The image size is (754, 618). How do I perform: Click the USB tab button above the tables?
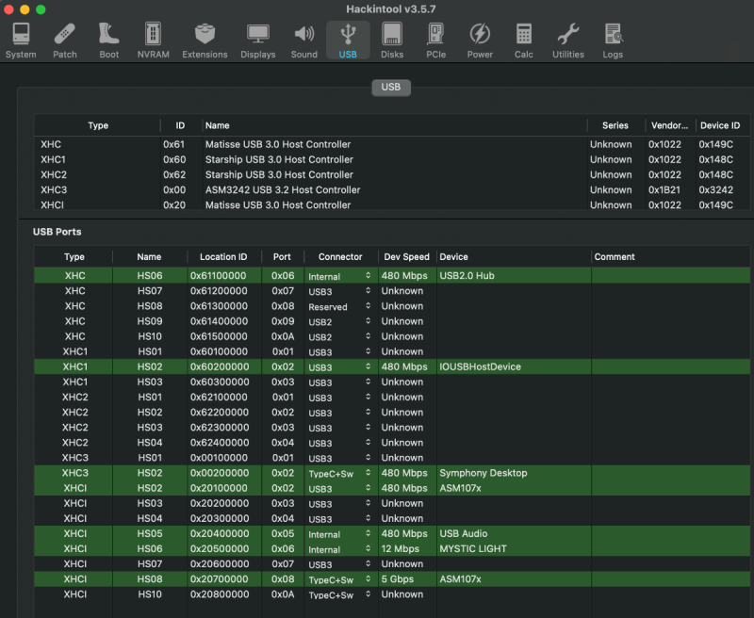(390, 87)
